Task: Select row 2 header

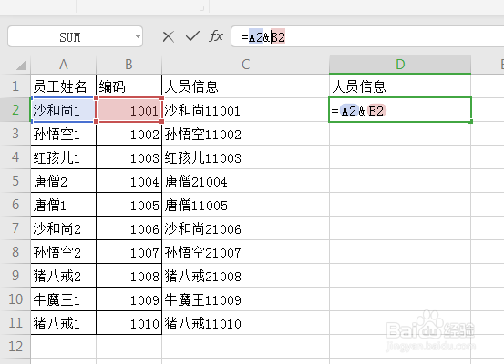Action: (x=15, y=110)
